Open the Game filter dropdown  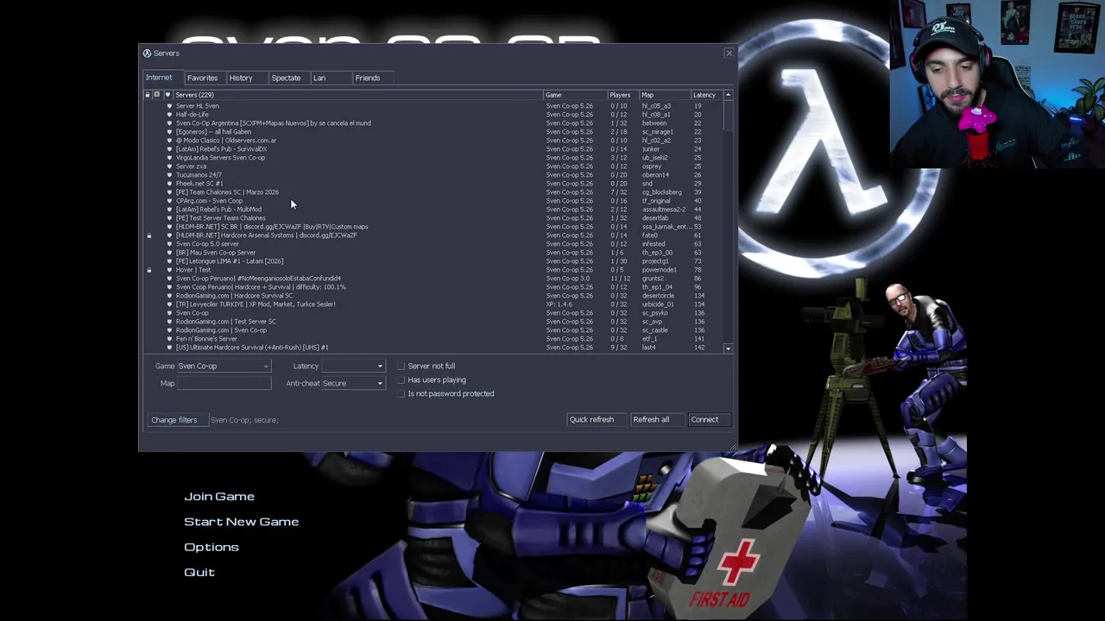point(224,367)
